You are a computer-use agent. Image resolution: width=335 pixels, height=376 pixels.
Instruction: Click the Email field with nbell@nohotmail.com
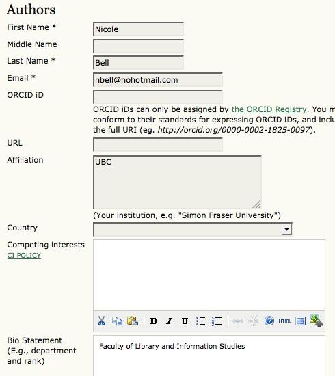[x=158, y=80]
